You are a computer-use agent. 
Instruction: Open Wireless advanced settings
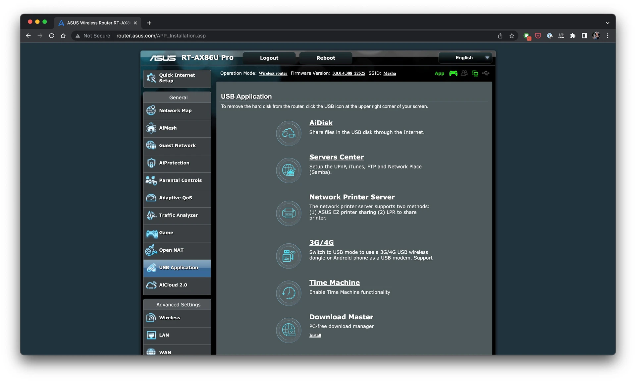pos(177,318)
